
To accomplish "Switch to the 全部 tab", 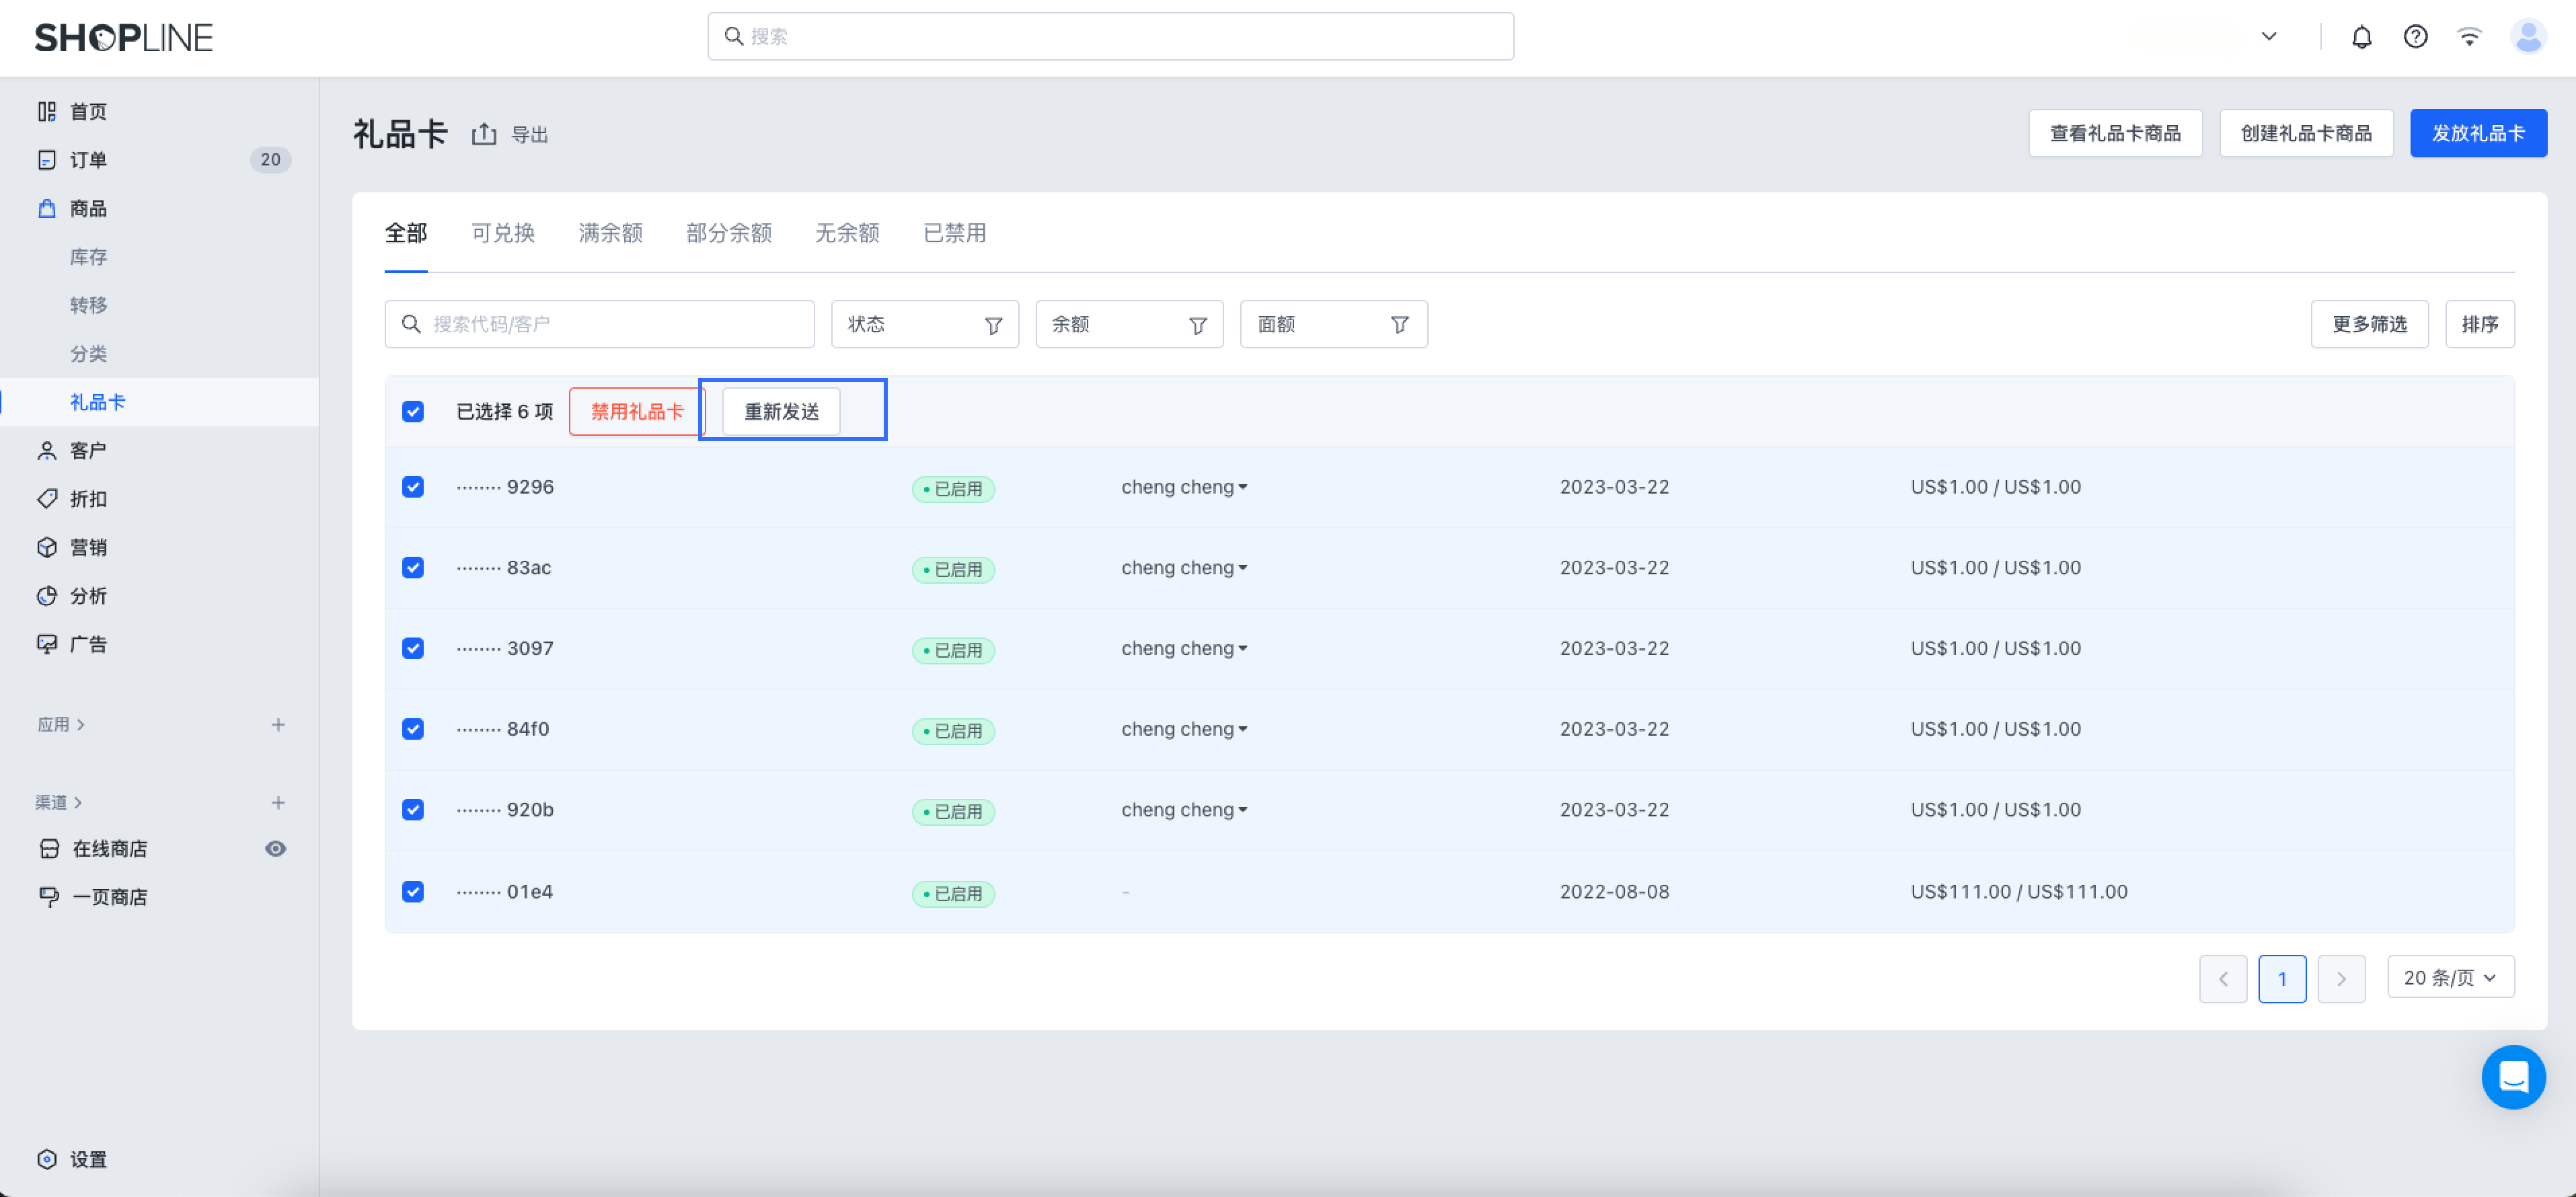I will point(406,233).
